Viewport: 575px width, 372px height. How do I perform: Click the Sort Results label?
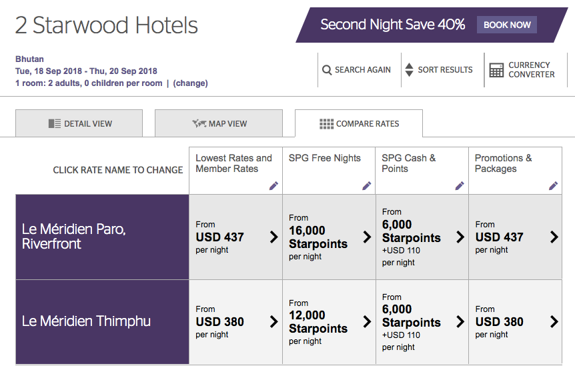pos(445,70)
